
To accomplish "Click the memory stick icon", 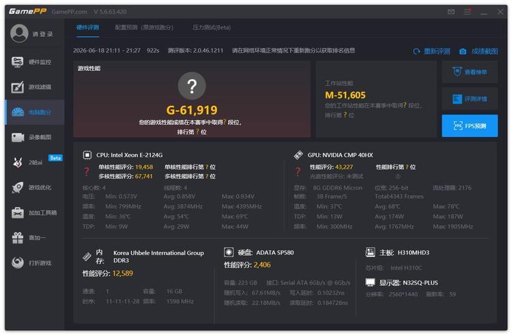I will pyautogui.click(x=87, y=257).
